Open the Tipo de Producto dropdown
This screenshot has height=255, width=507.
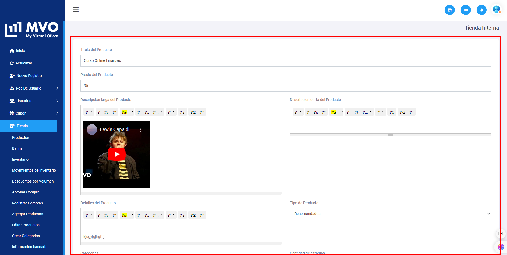coord(390,214)
